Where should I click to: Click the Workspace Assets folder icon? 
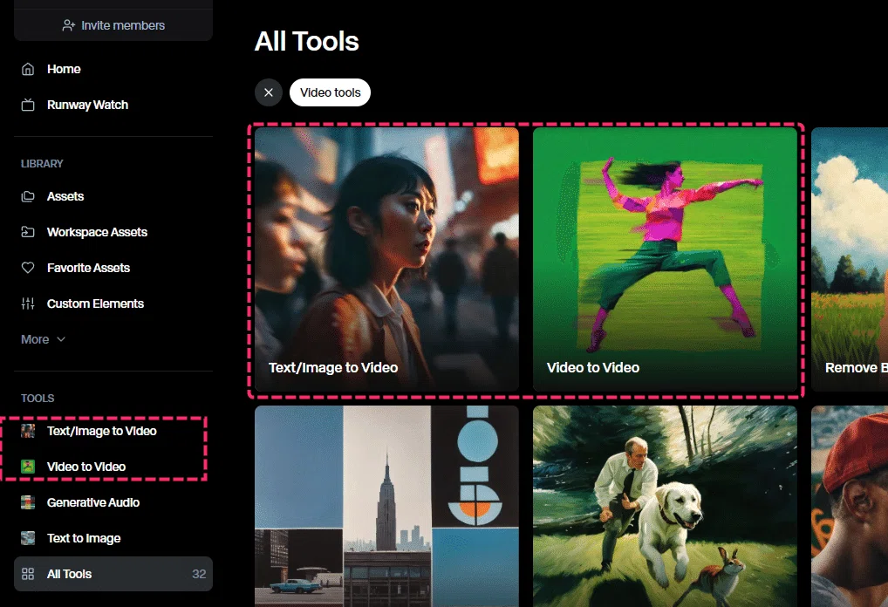28,232
